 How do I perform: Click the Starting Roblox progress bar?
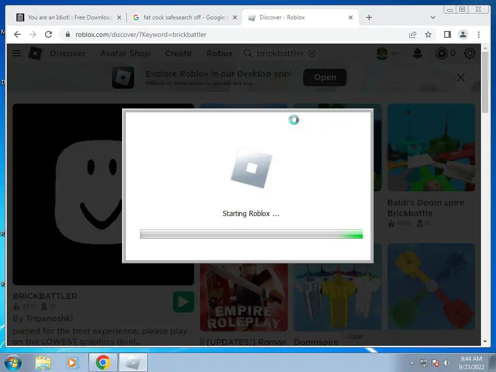pyautogui.click(x=251, y=234)
